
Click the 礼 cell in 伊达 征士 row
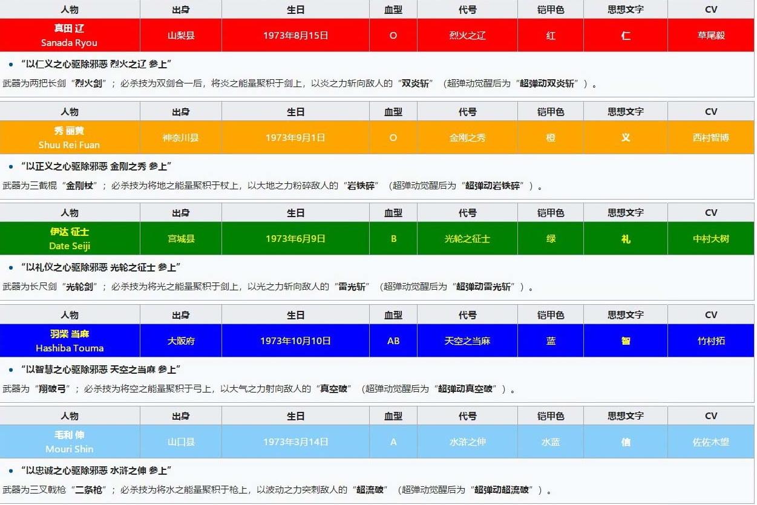pyautogui.click(x=626, y=238)
